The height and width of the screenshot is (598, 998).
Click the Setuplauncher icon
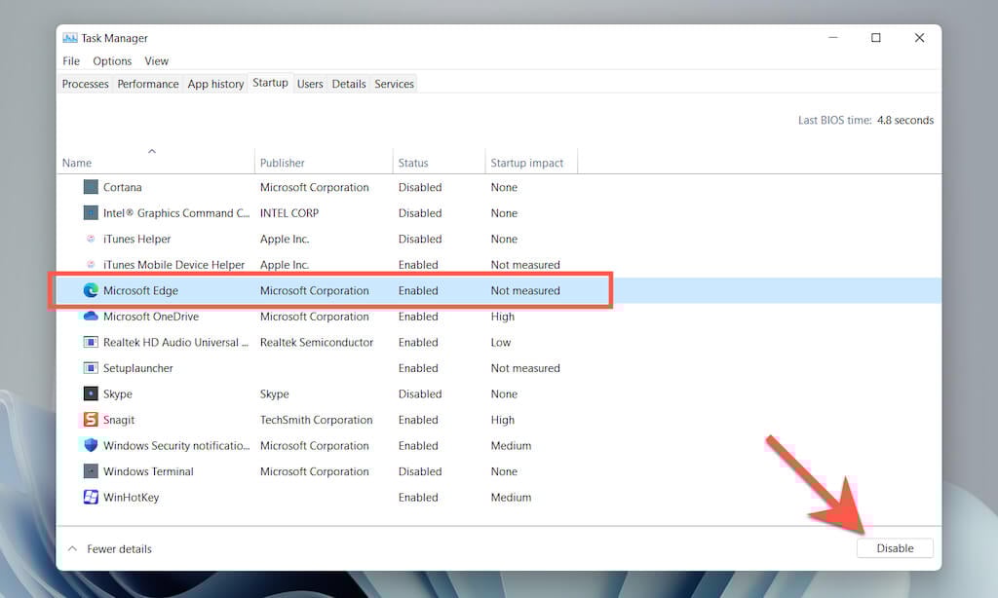91,368
